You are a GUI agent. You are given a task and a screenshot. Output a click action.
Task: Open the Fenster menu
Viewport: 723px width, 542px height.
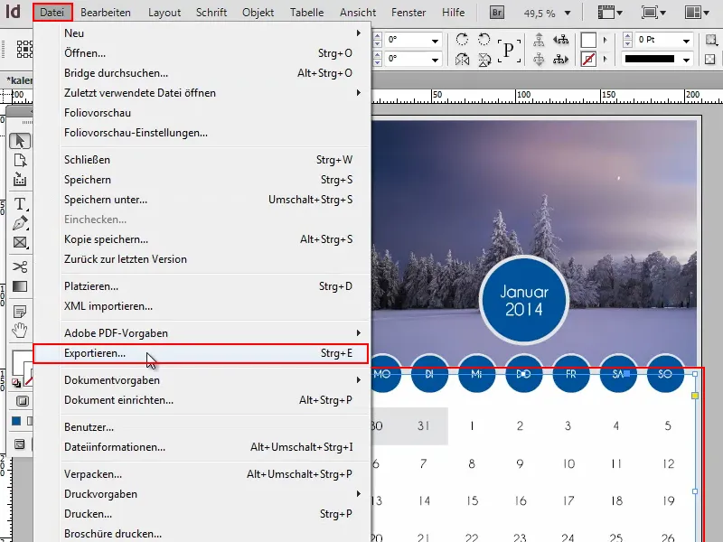pos(408,13)
